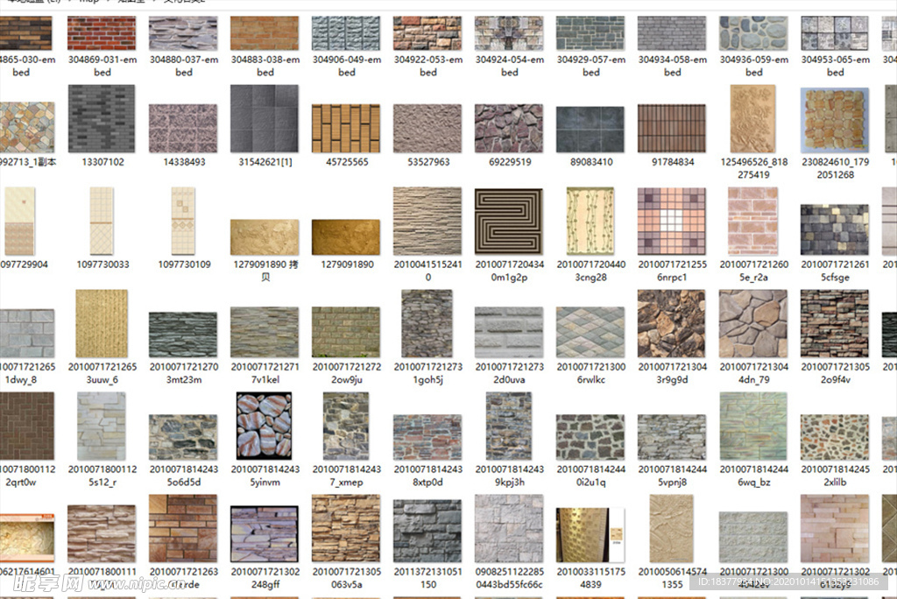Pick the brown rock thumbnail 20100717213043r9g9d
Image resolution: width=897 pixels, height=599 pixels.
coord(672,323)
